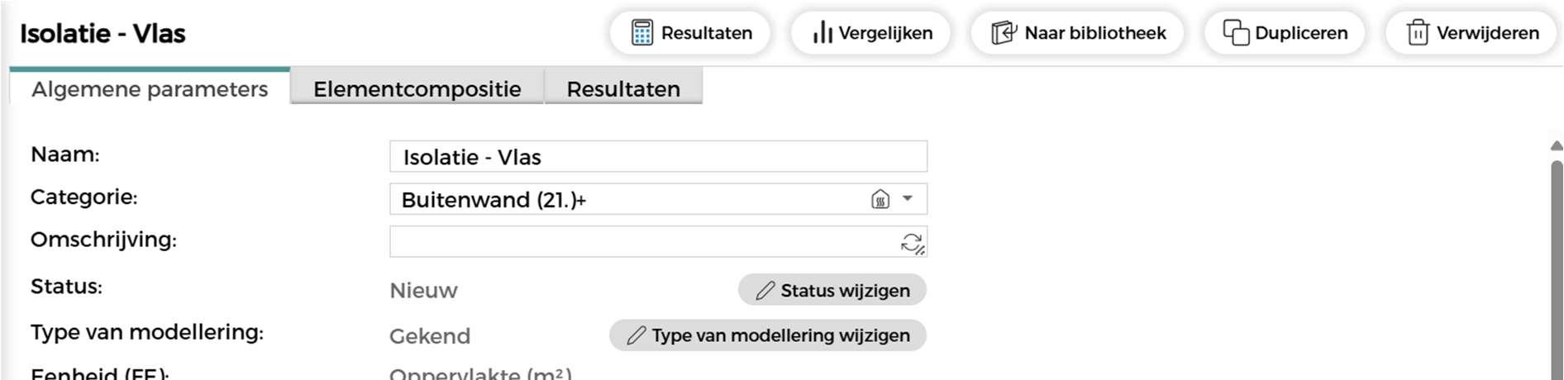Screen dimensions: 1564x380
Task: Click the heated-house icon in Categorie field
Action: [x=880, y=199]
